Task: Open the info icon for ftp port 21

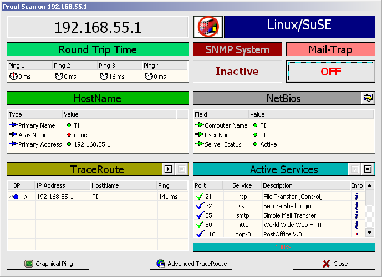Action: 357,197
